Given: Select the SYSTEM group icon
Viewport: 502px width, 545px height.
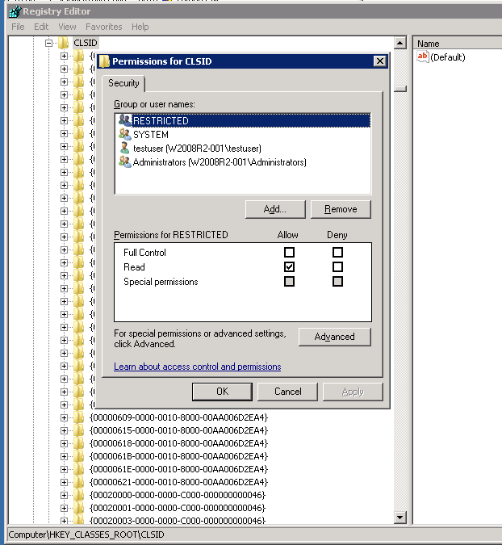Looking at the screenshot, I should (124, 135).
